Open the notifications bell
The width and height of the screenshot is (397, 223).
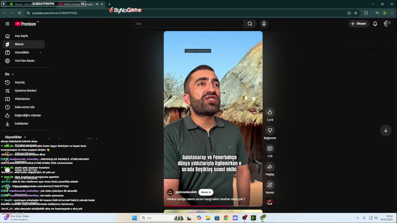(x=375, y=24)
